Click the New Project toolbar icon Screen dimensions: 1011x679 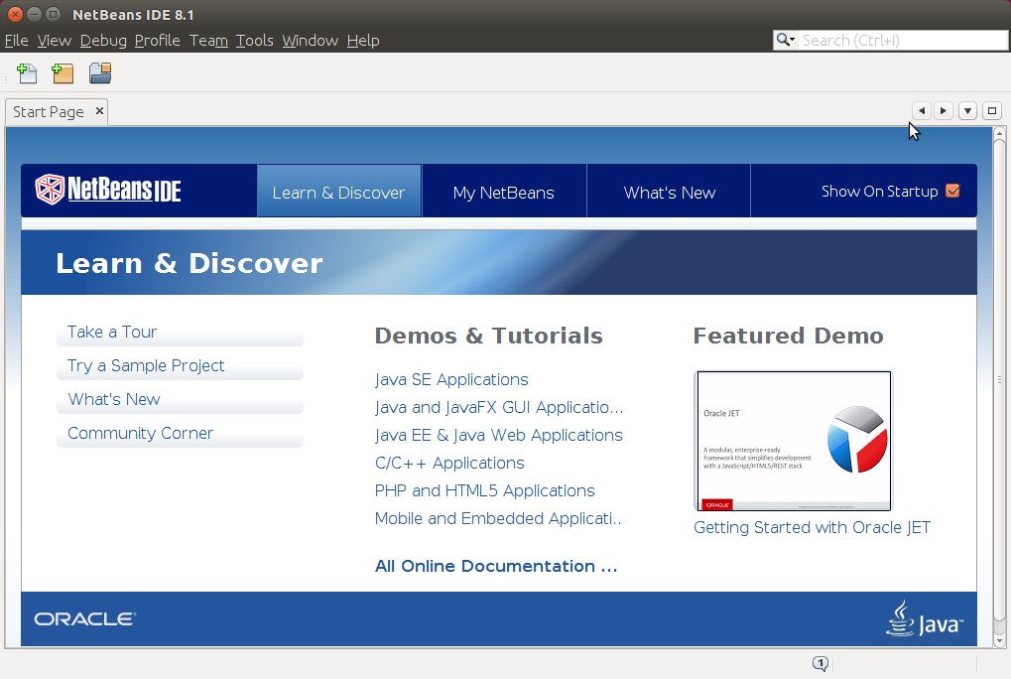[63, 73]
